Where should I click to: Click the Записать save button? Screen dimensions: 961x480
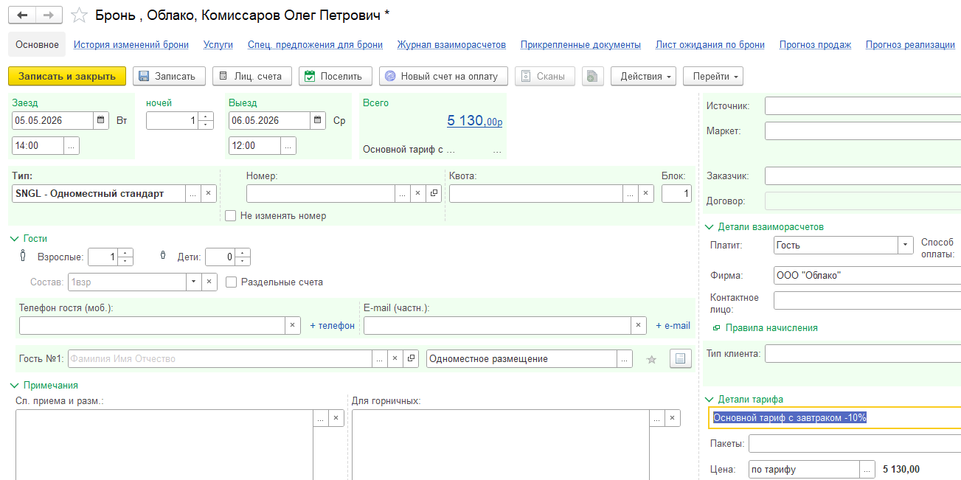pos(168,76)
